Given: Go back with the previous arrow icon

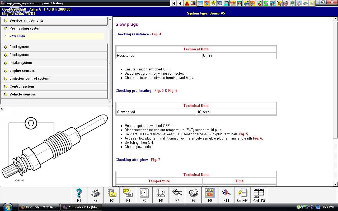Looking at the screenshot, I should [180, 3].
